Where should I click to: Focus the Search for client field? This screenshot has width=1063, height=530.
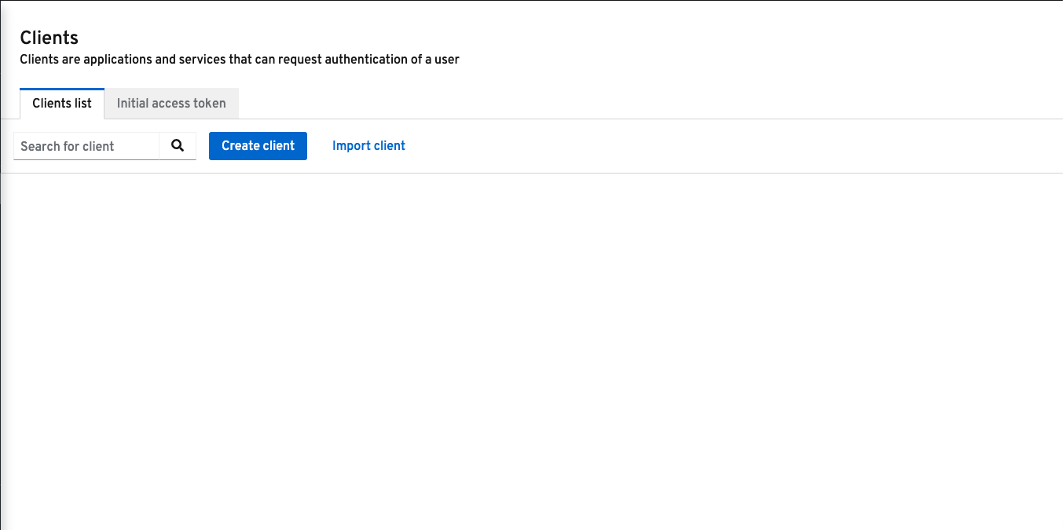coord(86,146)
